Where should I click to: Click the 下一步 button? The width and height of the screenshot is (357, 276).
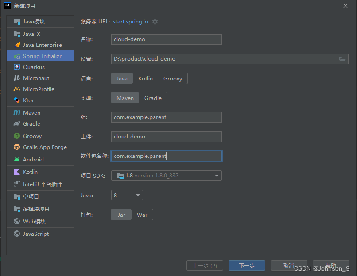tap(246, 265)
